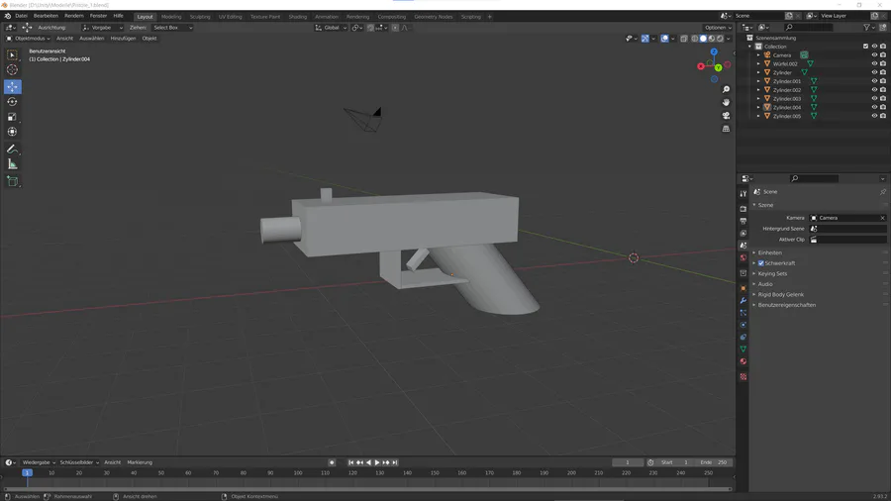Viewport: 891px width, 501px height.
Task: Hide Camera in the outliner viewport
Action: coord(874,55)
